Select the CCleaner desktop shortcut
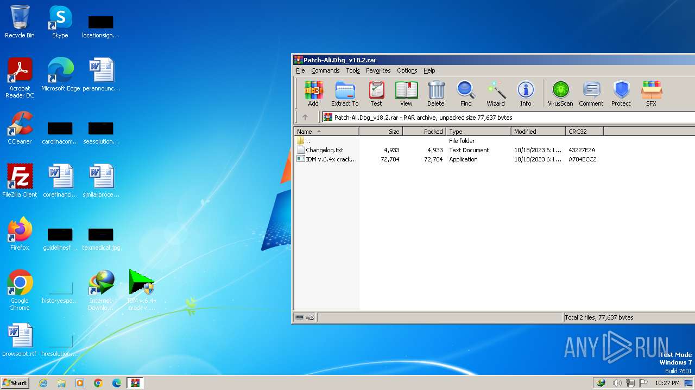 click(x=20, y=128)
